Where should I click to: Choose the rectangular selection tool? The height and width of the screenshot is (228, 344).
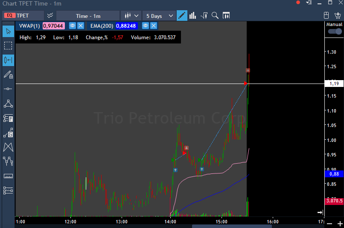point(9,46)
